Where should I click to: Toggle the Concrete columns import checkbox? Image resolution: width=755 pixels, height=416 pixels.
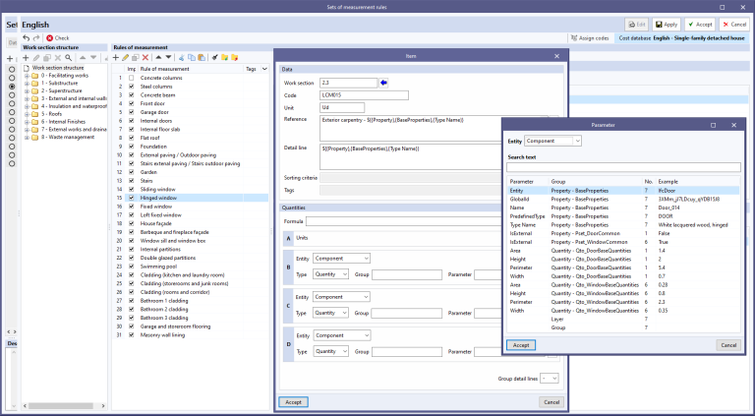(x=131, y=78)
